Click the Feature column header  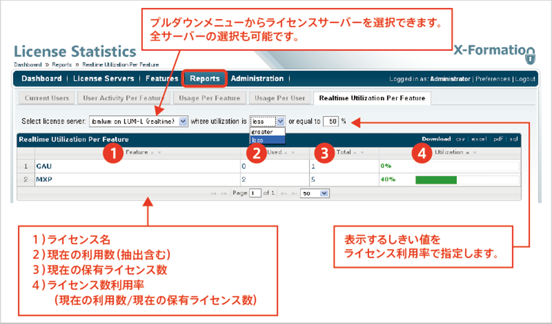tap(137, 153)
